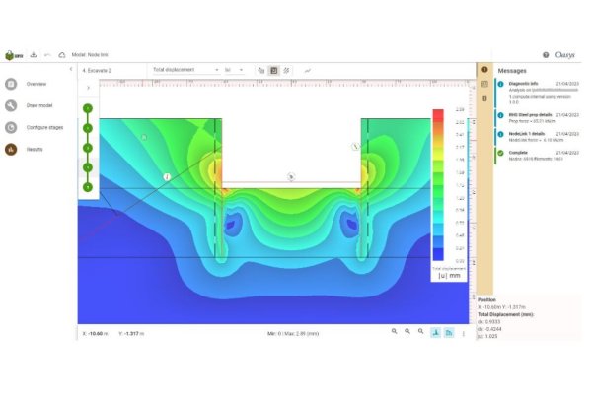Click the second magnifier zoom icon
The height and width of the screenshot is (394, 592).
tap(407, 331)
